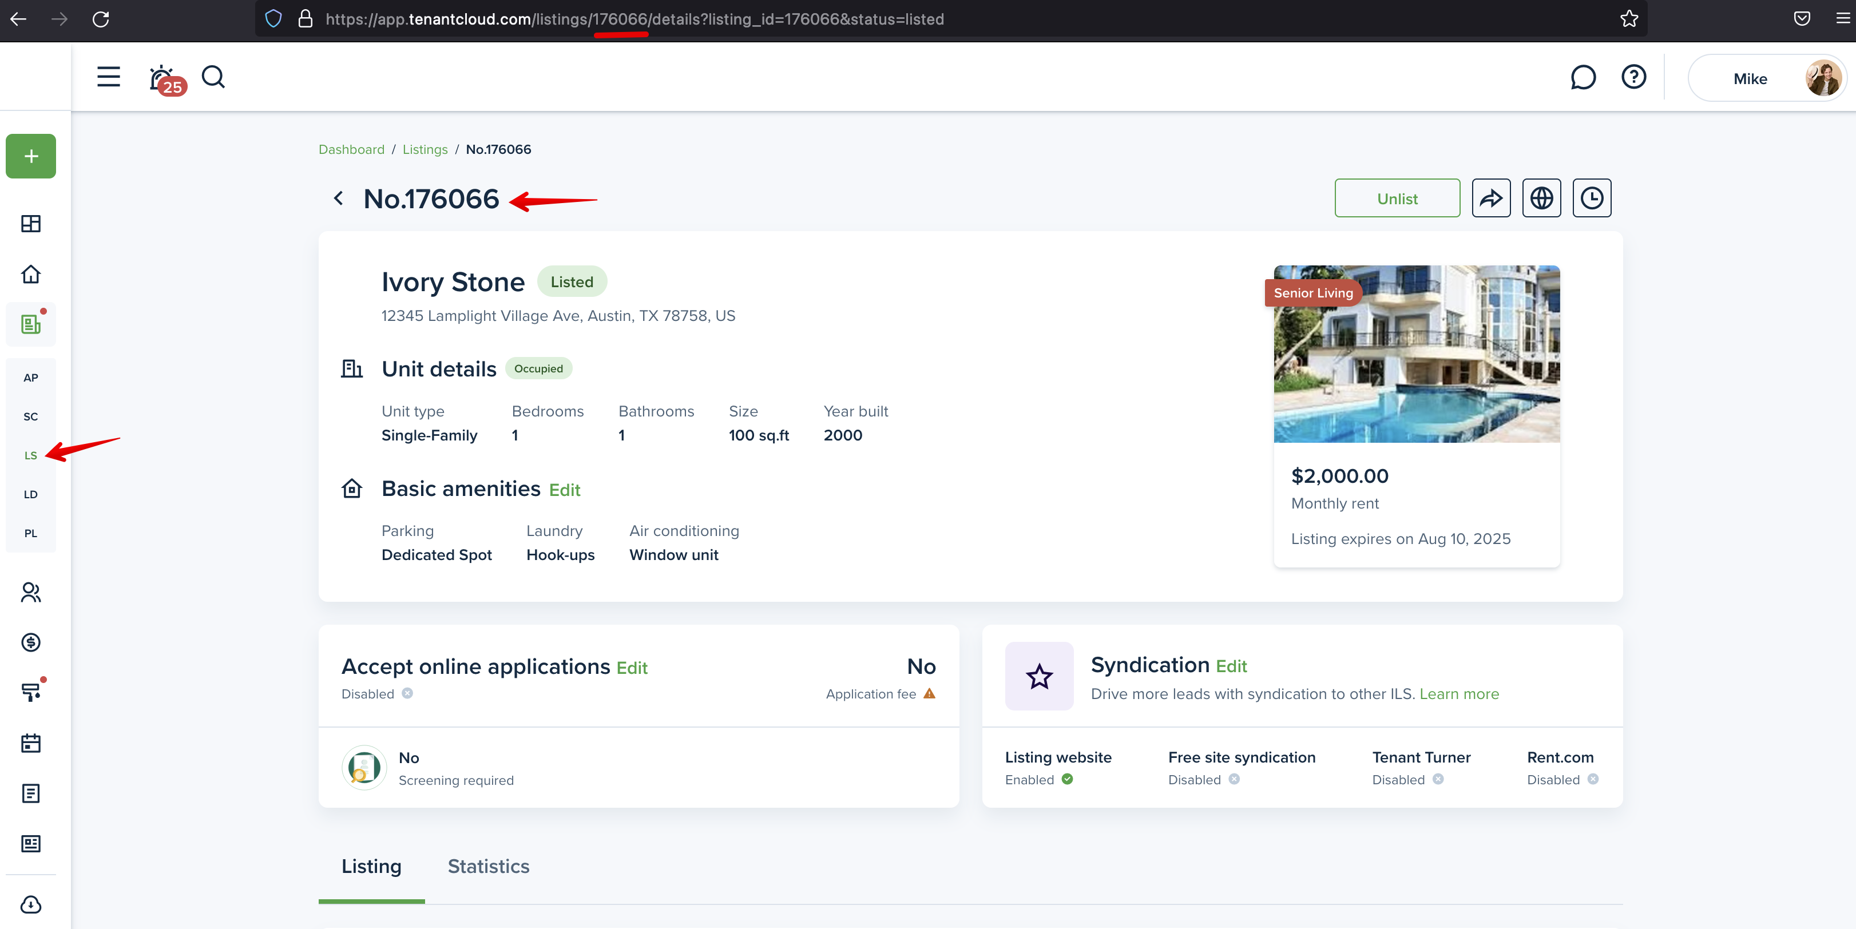
Task: Click the "$2,000.00" monthly rent amount
Action: [x=1339, y=476]
